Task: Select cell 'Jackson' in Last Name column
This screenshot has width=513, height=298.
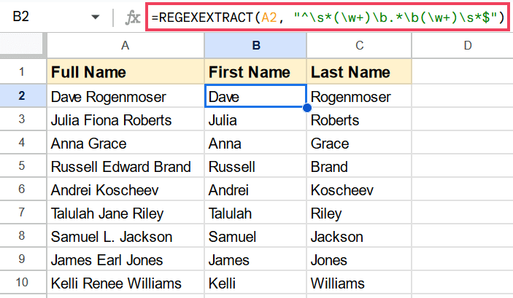Action: click(x=359, y=235)
